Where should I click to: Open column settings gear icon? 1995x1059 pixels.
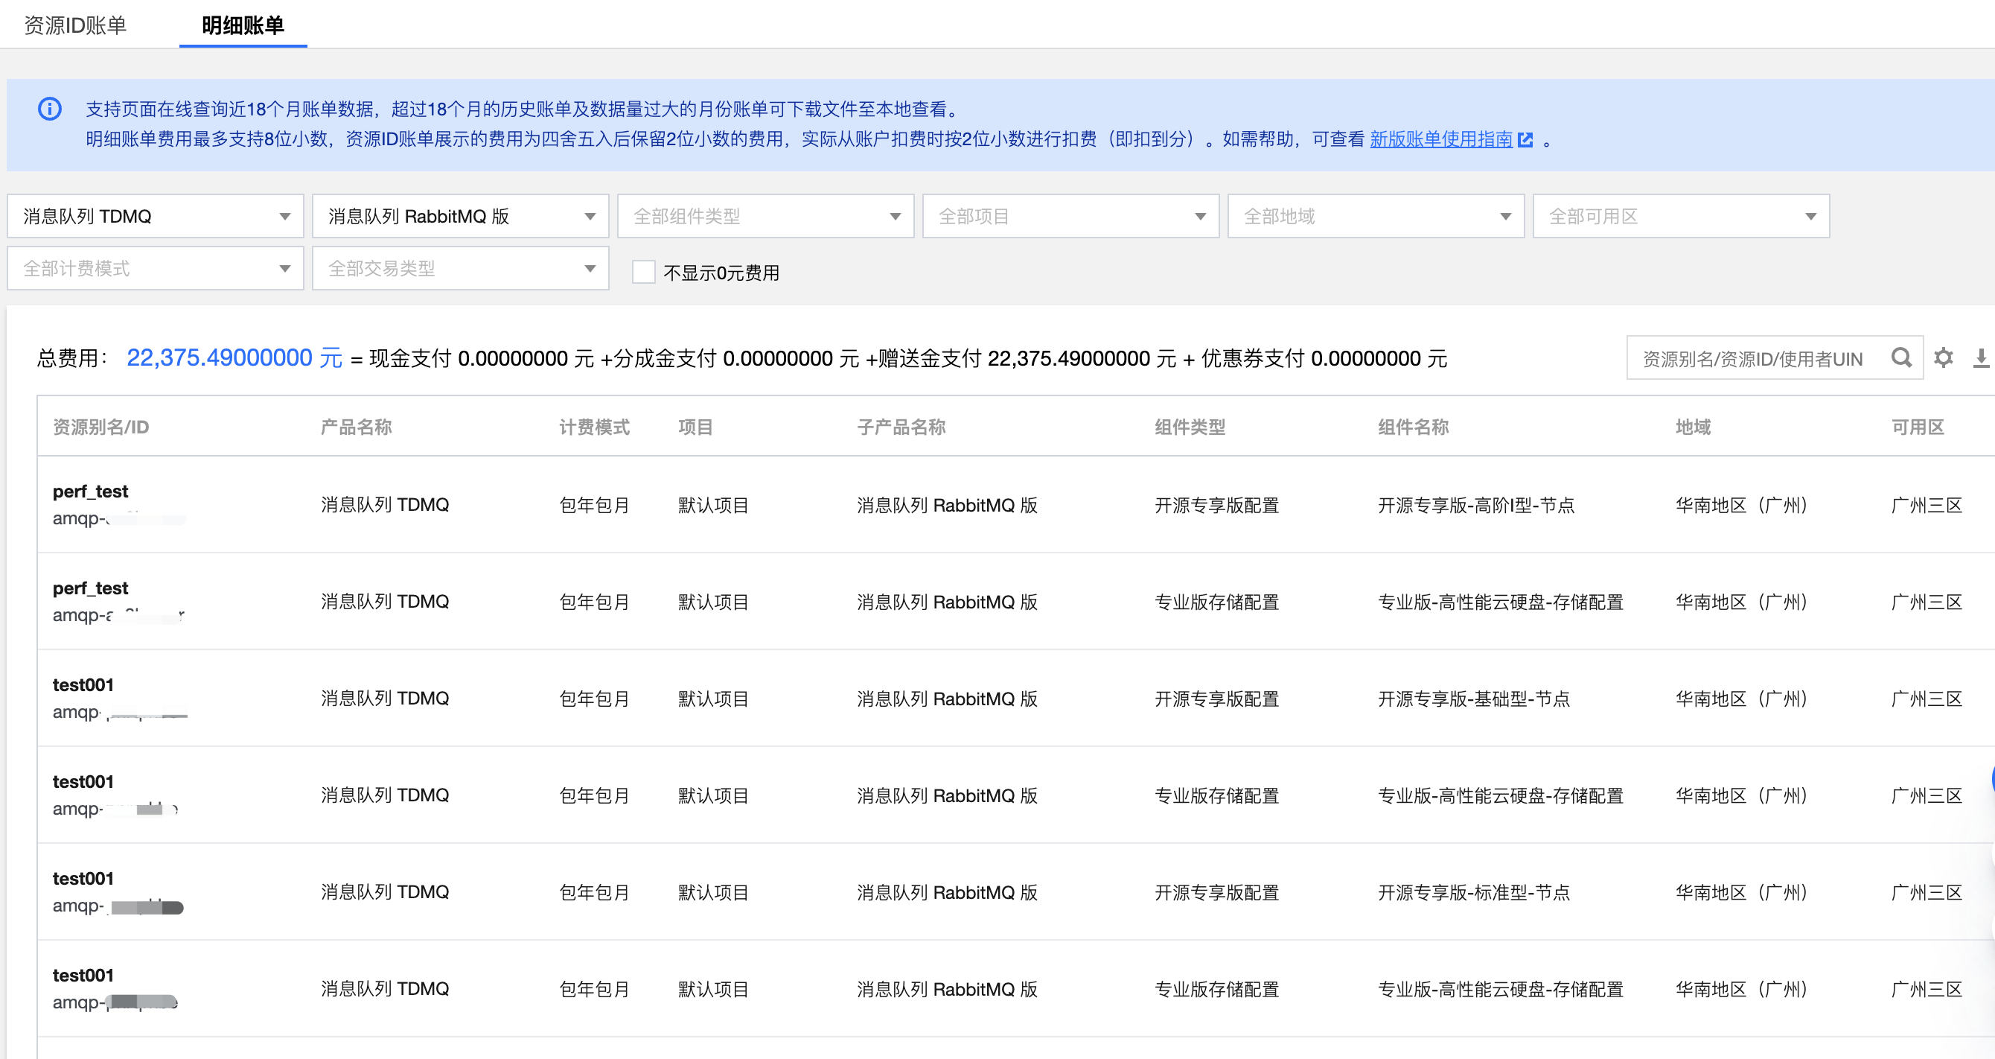click(1943, 358)
